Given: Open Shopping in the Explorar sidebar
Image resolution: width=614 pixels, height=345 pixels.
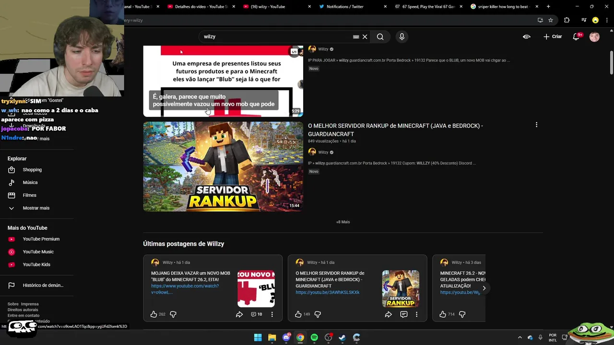Looking at the screenshot, I should (x=32, y=170).
